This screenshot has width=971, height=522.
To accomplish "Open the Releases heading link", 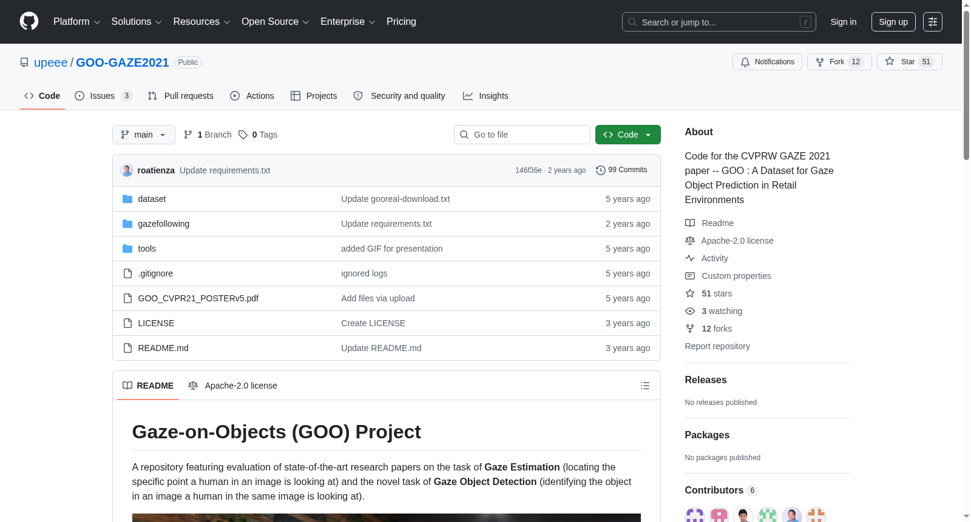I will click(706, 380).
